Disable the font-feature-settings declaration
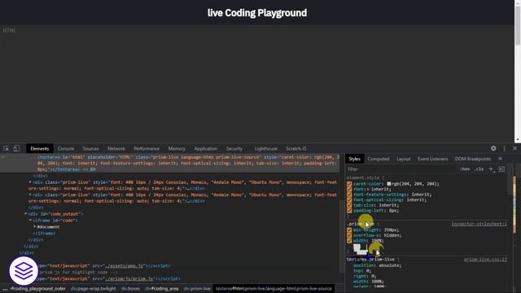 (x=349, y=195)
